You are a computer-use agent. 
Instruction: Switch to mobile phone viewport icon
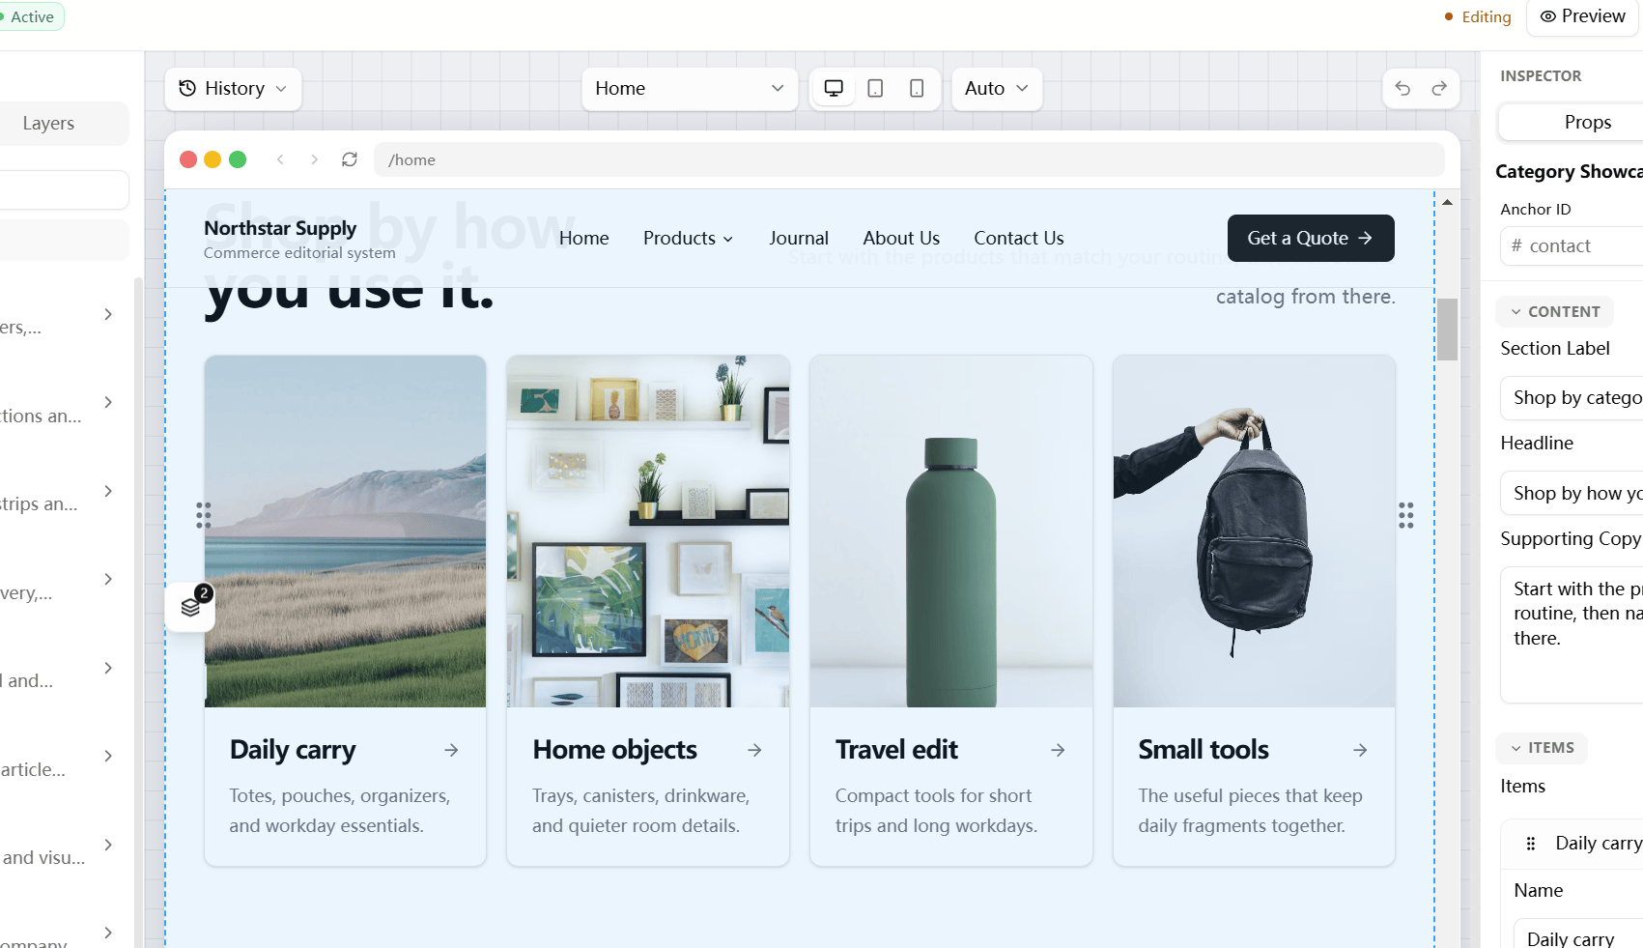click(917, 88)
